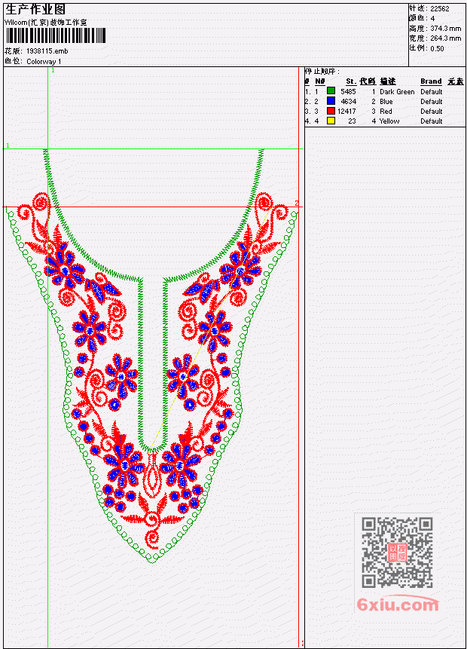The width and height of the screenshot is (467, 649).
Task: Click the Blue color swatch in row 2
Action: [331, 100]
